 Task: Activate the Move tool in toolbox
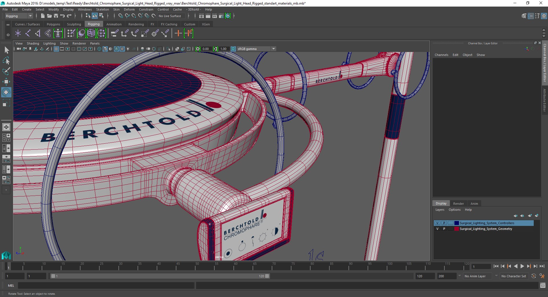6,82
